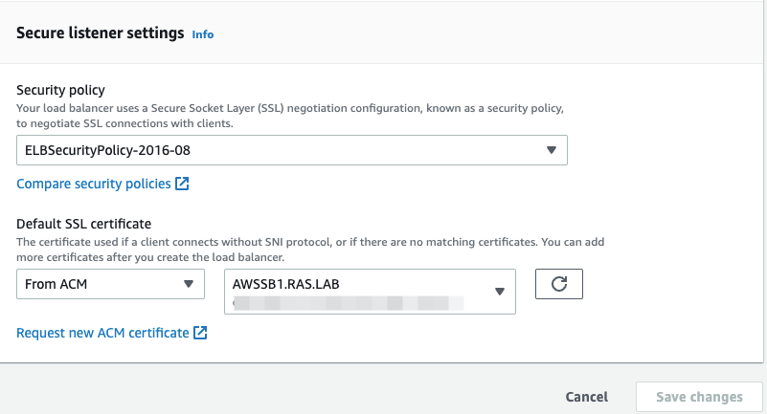Click the AWSSB1.RAS.LAB certificate dropdown arrow
The image size is (767, 414).
click(499, 292)
